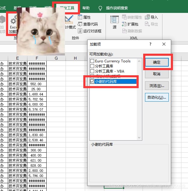Check the 分析工具库 checkbox
188x191 pixels.
(92, 66)
